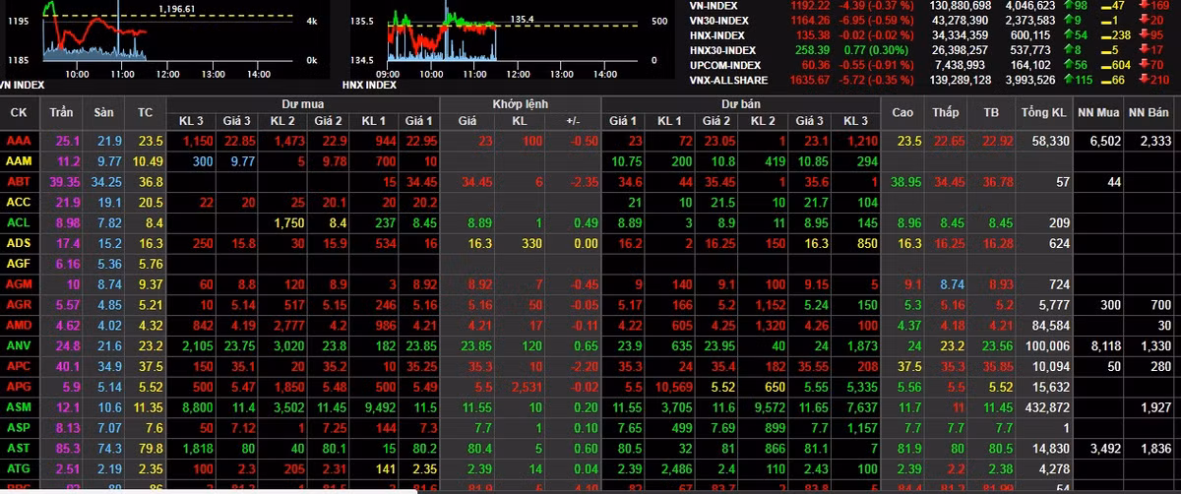This screenshot has height=494, width=1181.
Task: Click the UPCOM-INDEX label
Action: pyautogui.click(x=722, y=64)
